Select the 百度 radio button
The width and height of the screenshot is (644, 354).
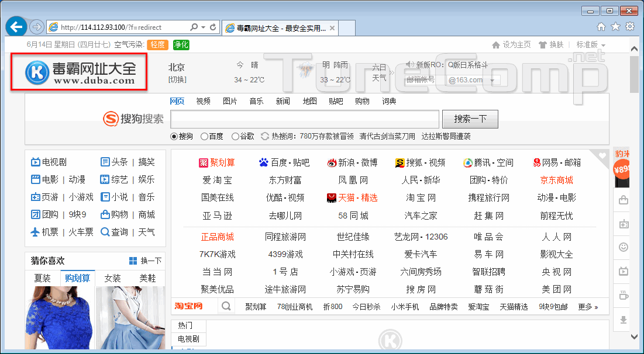click(x=204, y=137)
